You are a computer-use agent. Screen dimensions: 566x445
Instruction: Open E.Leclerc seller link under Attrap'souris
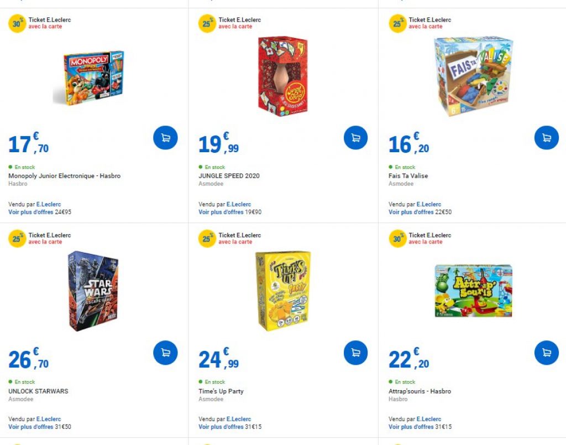(x=428, y=420)
